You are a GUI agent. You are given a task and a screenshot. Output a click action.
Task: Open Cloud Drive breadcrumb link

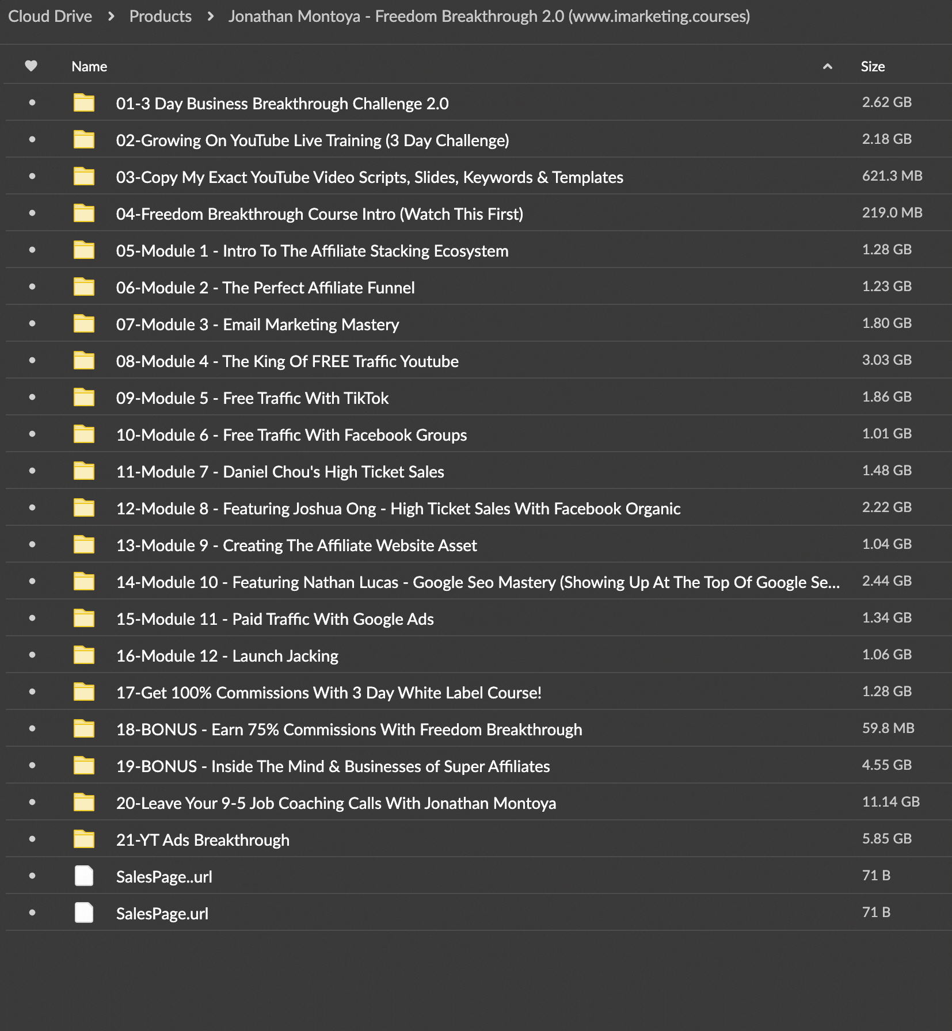tap(50, 16)
